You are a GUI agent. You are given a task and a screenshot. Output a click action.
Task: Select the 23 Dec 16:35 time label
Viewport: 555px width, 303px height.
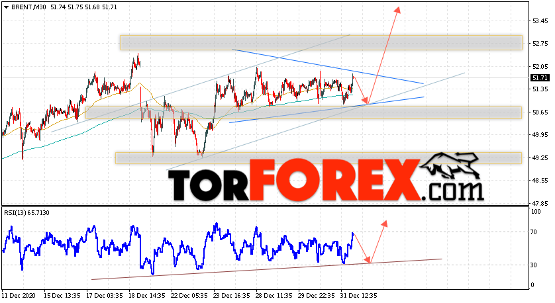(x=230, y=296)
